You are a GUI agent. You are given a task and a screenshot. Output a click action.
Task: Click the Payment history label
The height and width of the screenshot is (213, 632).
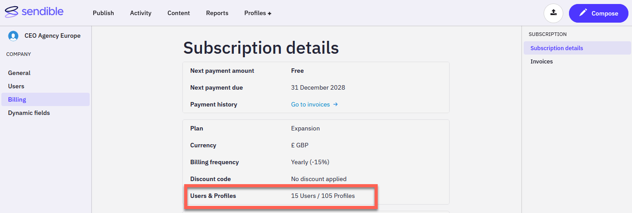pyautogui.click(x=214, y=104)
